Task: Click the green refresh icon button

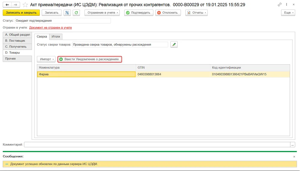Action: 76,13
